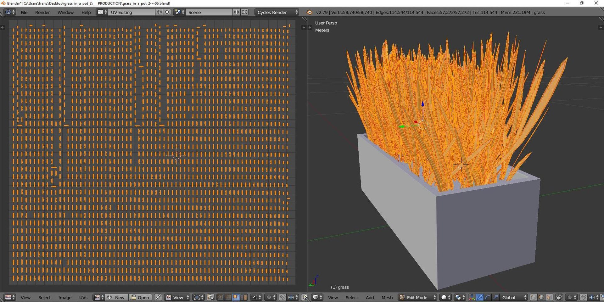This screenshot has height=302, width=604.
Task: Click the Open image button
Action: pyautogui.click(x=140, y=297)
